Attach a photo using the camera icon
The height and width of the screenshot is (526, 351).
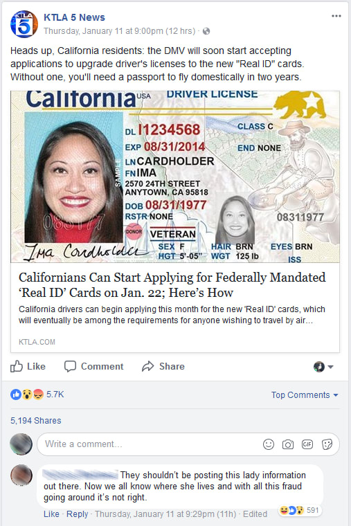pyautogui.click(x=287, y=444)
